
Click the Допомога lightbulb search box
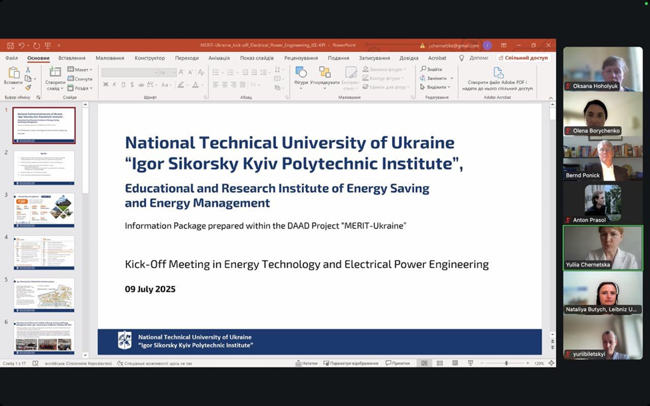click(474, 57)
